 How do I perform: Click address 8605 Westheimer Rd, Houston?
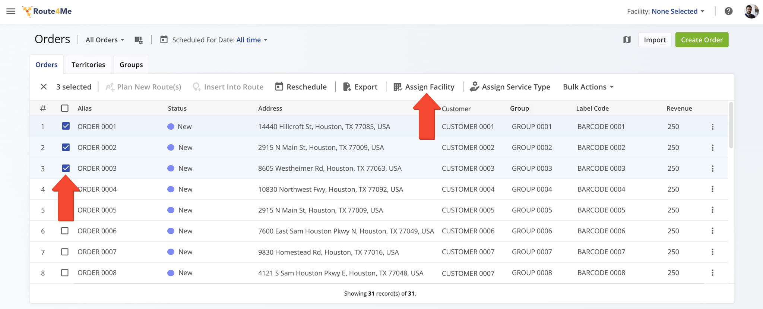pos(330,168)
